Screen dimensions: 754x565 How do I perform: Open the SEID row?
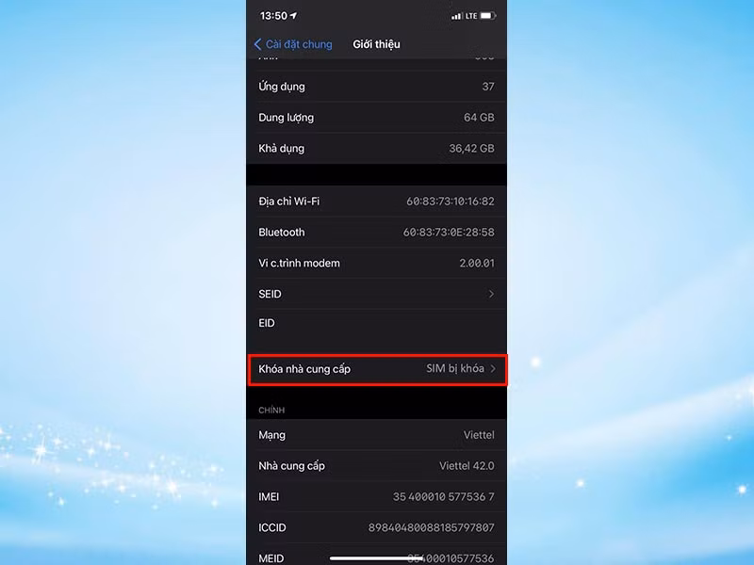click(376, 294)
